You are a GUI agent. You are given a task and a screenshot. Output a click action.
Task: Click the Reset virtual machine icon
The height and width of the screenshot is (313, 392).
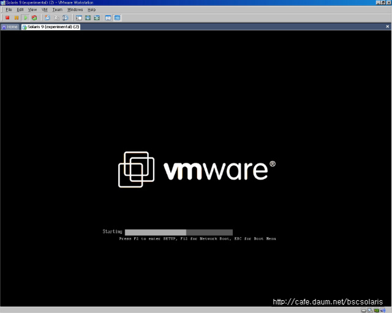tap(34, 18)
